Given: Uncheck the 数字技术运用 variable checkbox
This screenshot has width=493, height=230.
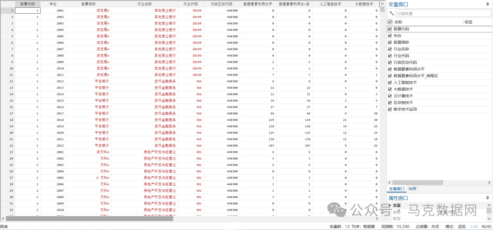Looking at the screenshot, I should point(390,109).
